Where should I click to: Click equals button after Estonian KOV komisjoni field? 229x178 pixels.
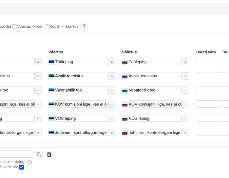point(112,104)
